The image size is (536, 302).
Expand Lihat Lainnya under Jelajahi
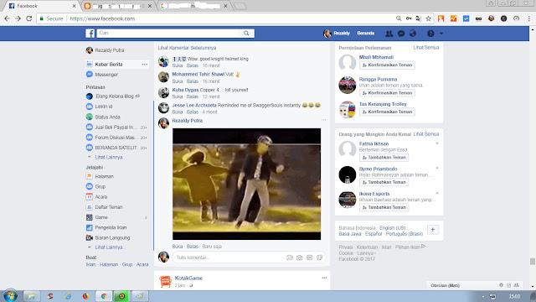point(109,247)
